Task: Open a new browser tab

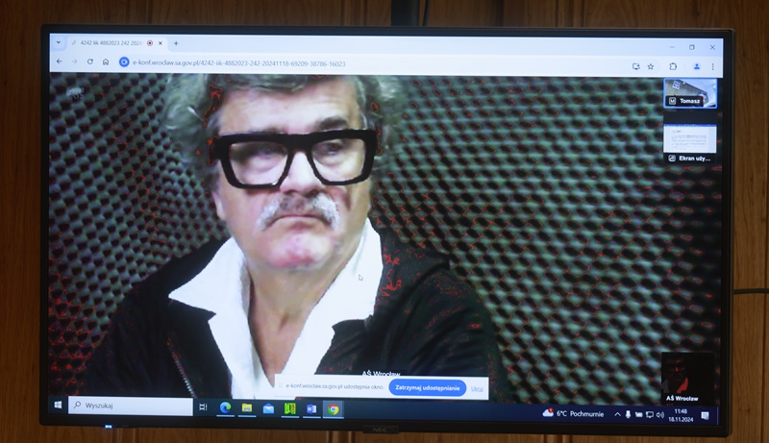Action: coord(176,43)
